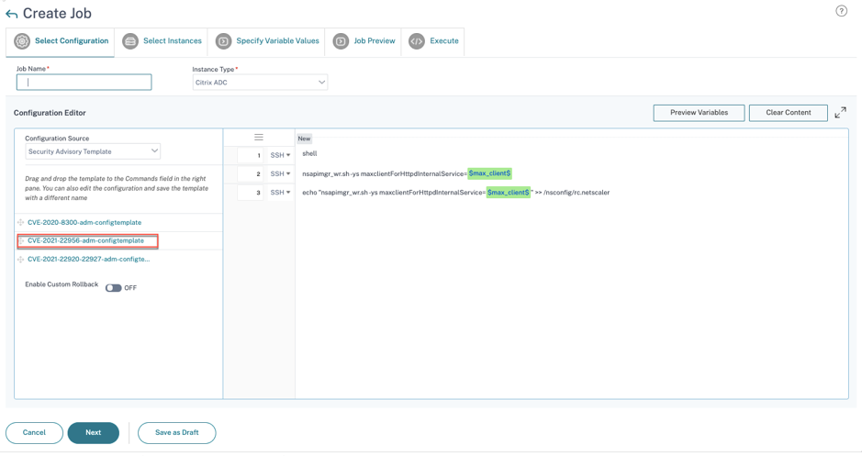Screen dimensions: 862x456
Task: Click '/nsconfig/rc.netscaler' text in line 3
Action: point(577,193)
